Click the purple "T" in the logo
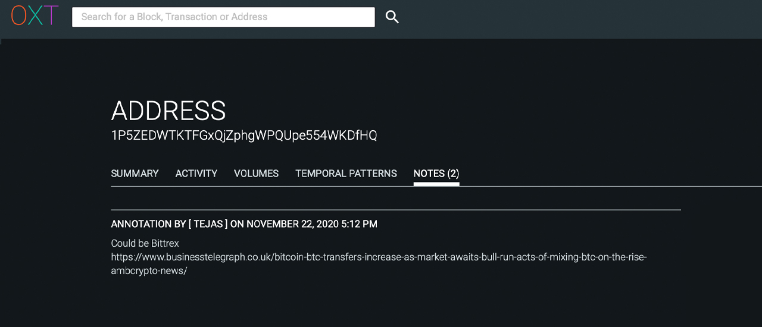Viewport: 762px width, 327px height. [52, 16]
